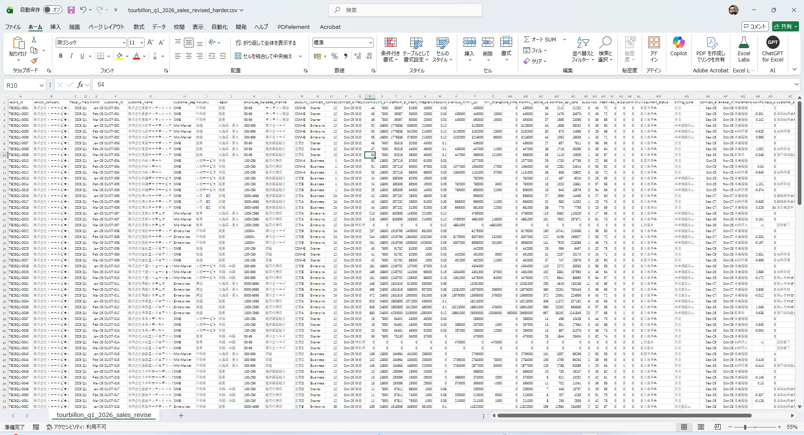
Task: Collapse the ribbon with the chevron
Action: 794,69
